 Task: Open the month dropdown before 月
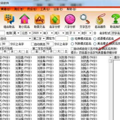pyautogui.click(x=50, y=33)
